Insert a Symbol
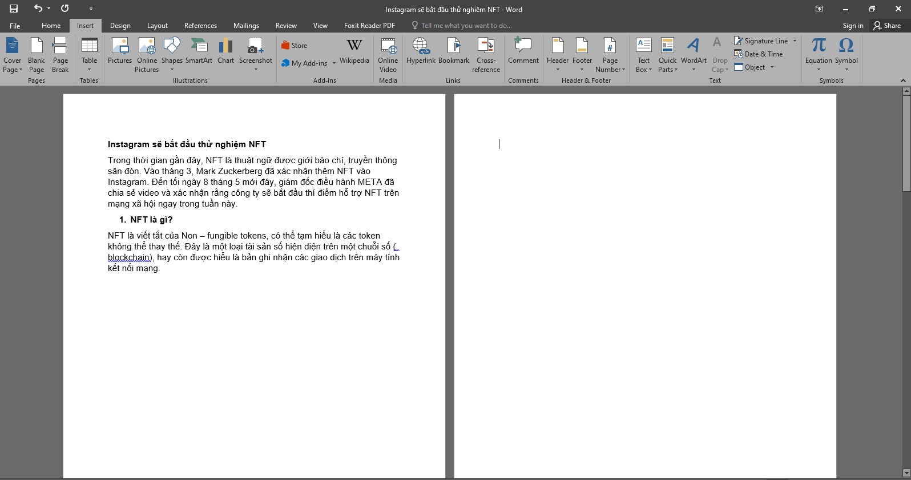Viewport: 911px width, 480px height. point(846,55)
